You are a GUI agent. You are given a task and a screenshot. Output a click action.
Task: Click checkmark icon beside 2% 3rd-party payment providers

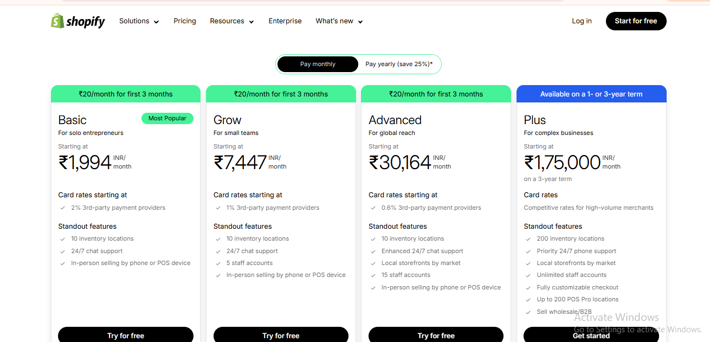coord(63,208)
